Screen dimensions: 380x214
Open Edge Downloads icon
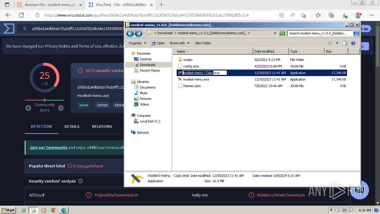tap(345, 15)
